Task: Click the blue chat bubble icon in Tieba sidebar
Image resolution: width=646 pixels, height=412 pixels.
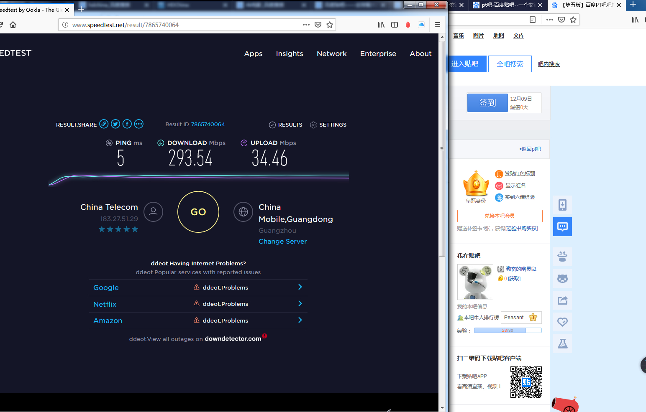Action: click(562, 226)
